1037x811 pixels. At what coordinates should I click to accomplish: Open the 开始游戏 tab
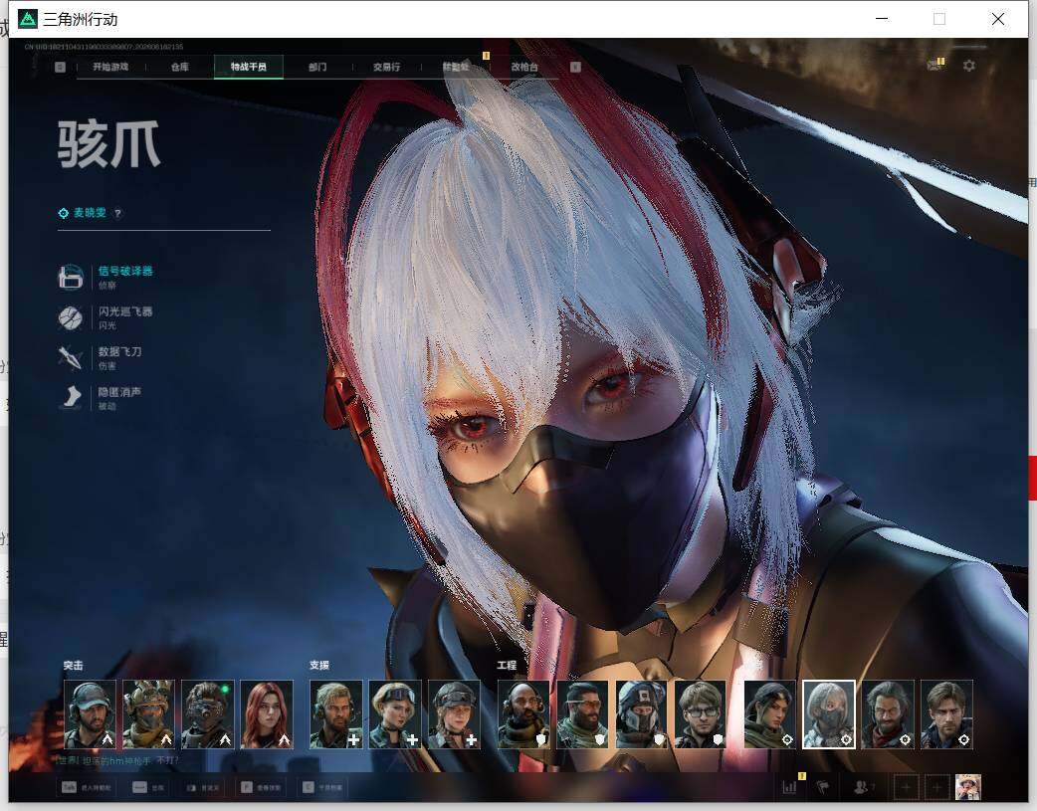[x=110, y=67]
